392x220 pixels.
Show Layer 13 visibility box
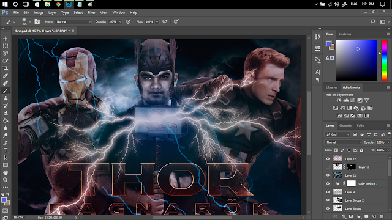pos(328,167)
